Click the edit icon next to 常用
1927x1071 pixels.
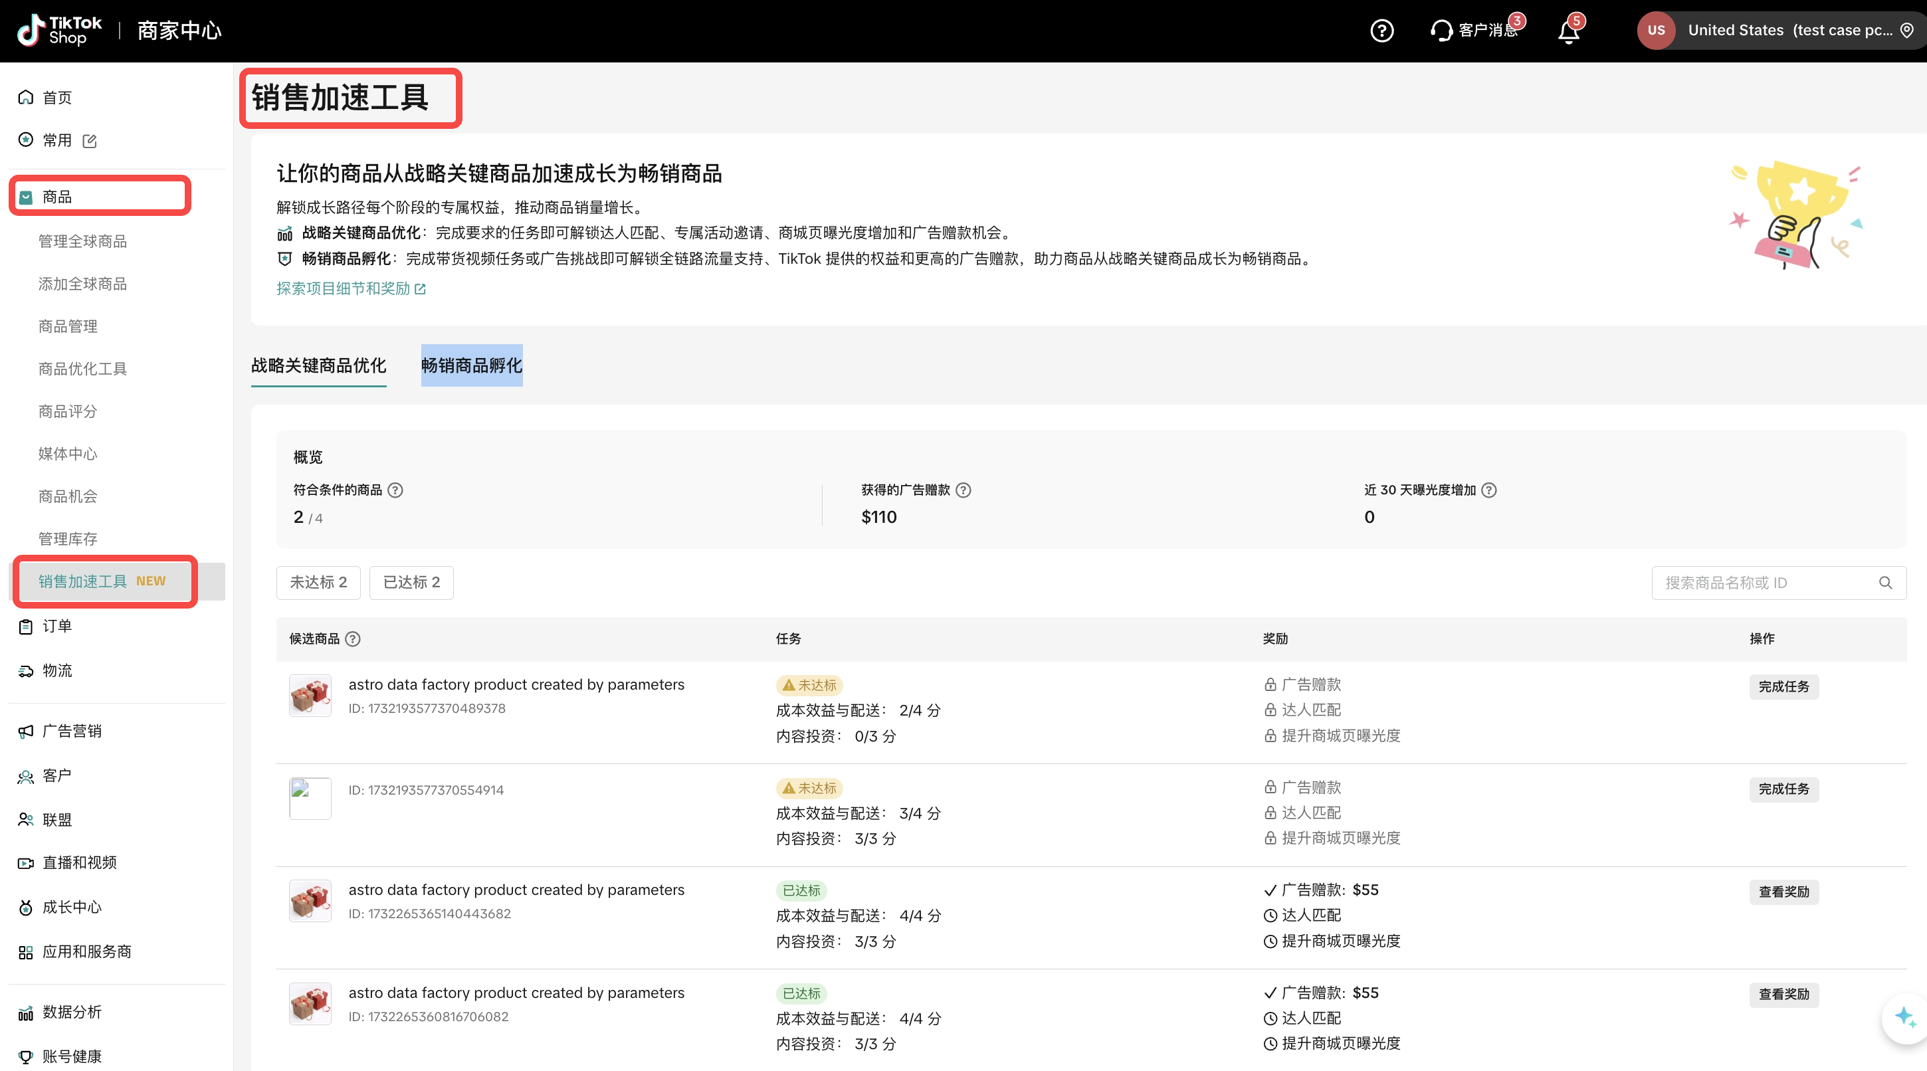click(90, 141)
